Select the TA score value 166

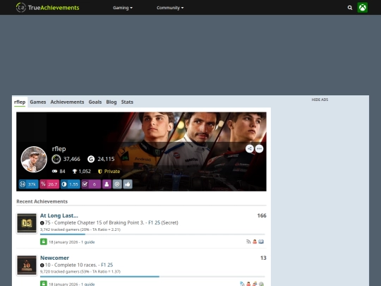[x=262, y=215]
